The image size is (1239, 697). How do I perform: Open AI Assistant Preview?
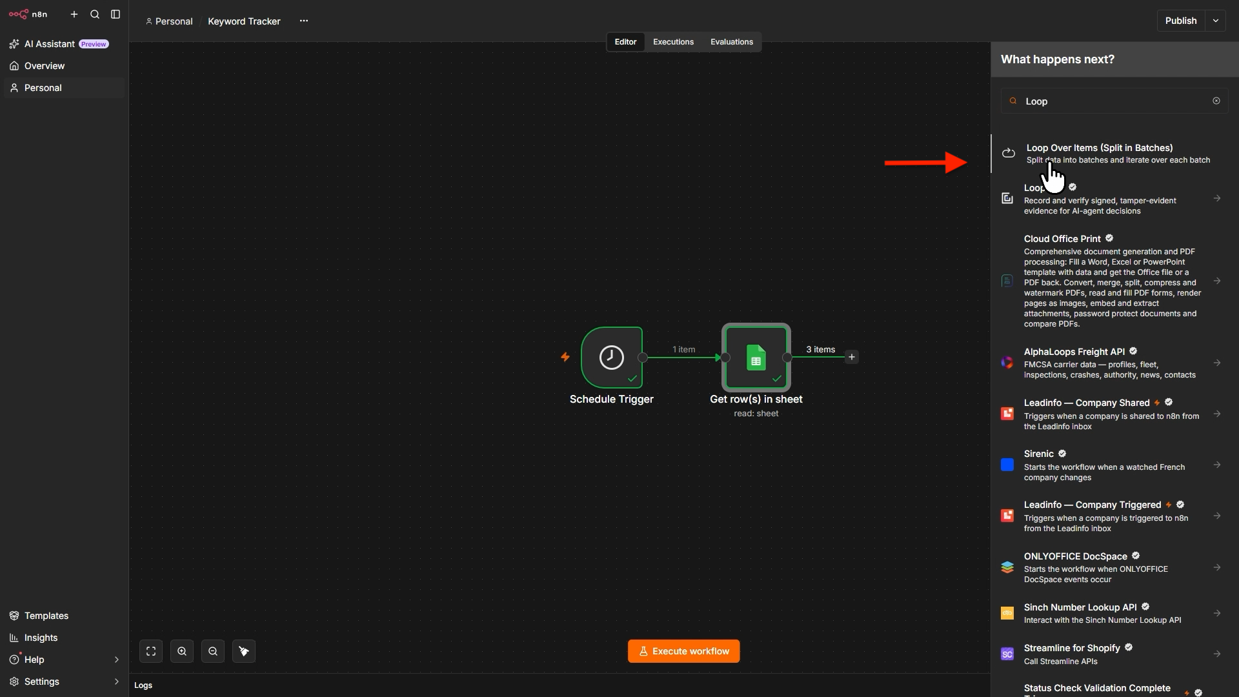click(x=64, y=44)
